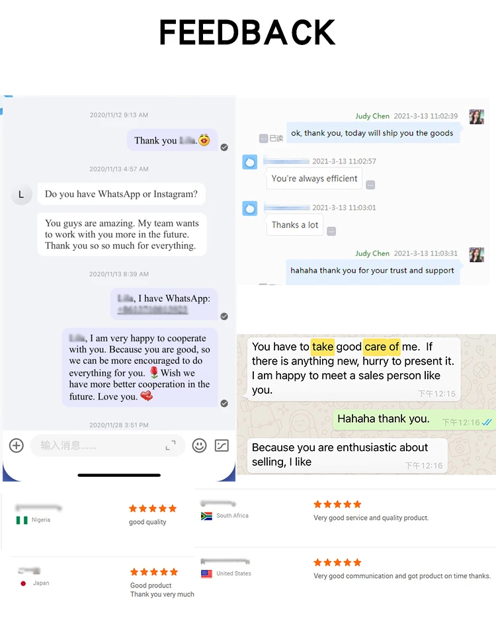
Task: Click the blue customer avatar at 11:02:57
Action: click(x=250, y=162)
